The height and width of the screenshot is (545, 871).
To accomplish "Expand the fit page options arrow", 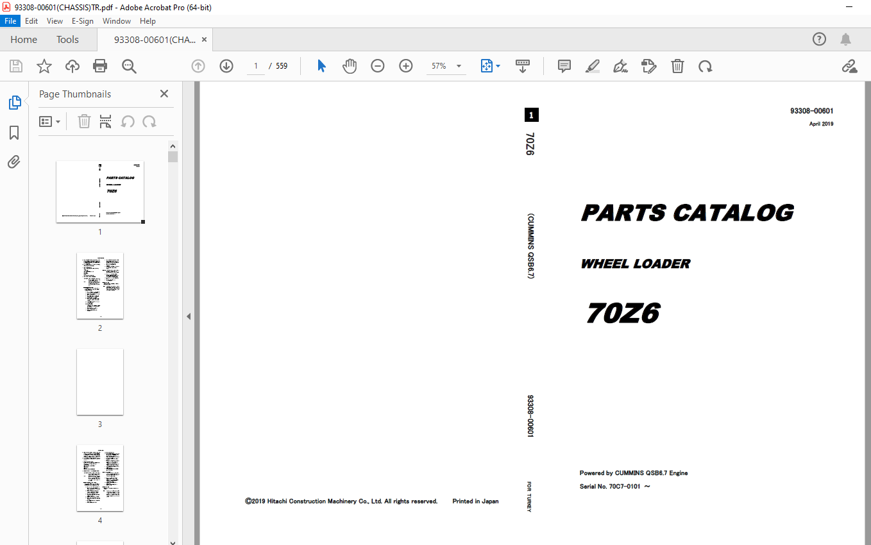I will 498,66.
